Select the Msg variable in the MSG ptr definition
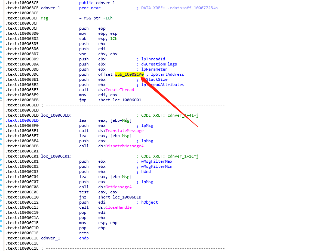Viewport: 333px width, 251px height. [44, 18]
